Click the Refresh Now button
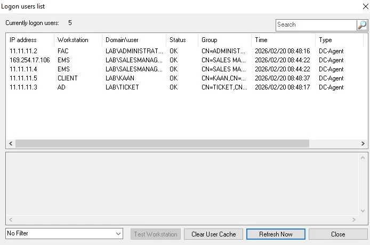 [276, 234]
